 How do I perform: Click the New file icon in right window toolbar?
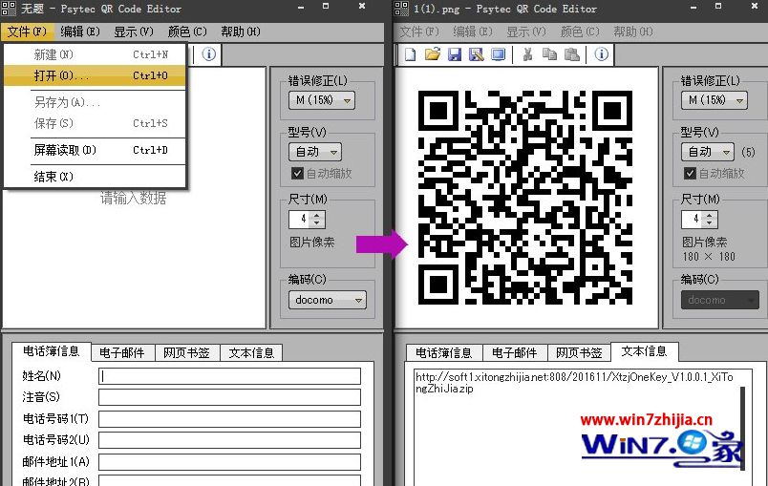[411, 54]
